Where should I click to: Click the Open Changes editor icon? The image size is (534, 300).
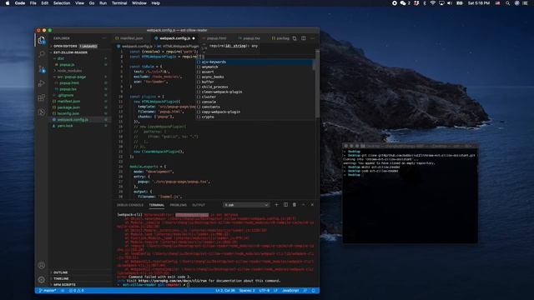click(295, 38)
